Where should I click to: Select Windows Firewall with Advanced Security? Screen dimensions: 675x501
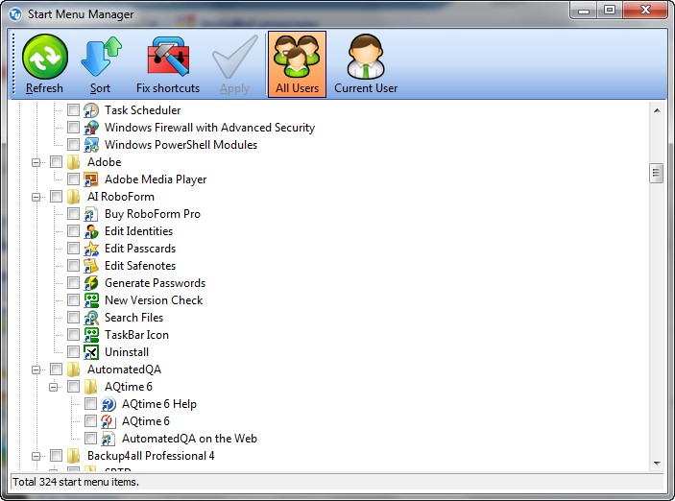[x=209, y=128]
